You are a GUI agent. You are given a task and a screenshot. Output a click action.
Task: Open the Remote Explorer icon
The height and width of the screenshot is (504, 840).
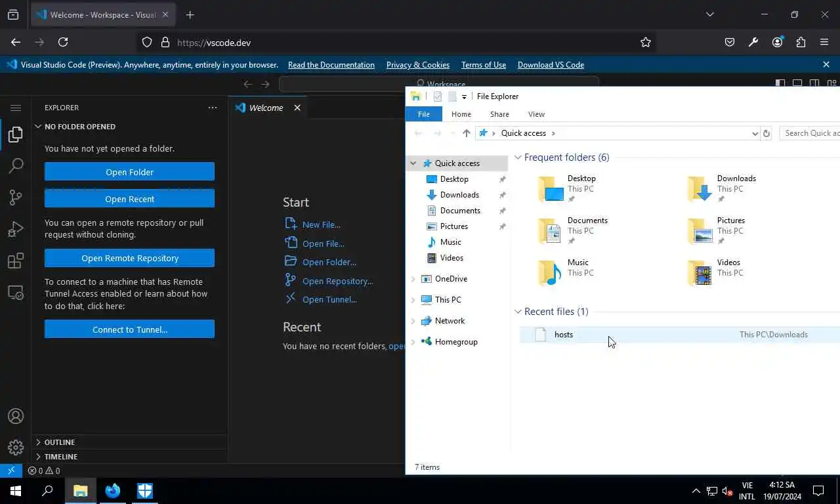[16, 293]
